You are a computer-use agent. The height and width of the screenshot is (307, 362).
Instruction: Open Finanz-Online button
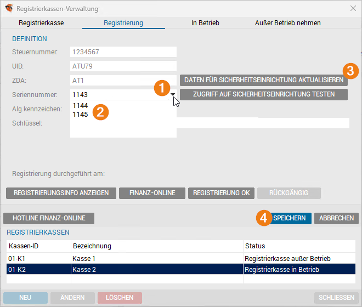tap(152, 193)
